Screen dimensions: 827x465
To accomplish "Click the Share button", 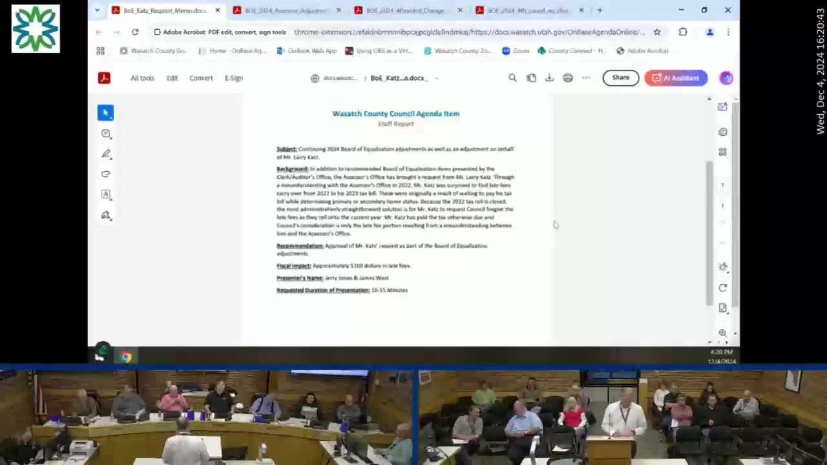I will 620,78.
